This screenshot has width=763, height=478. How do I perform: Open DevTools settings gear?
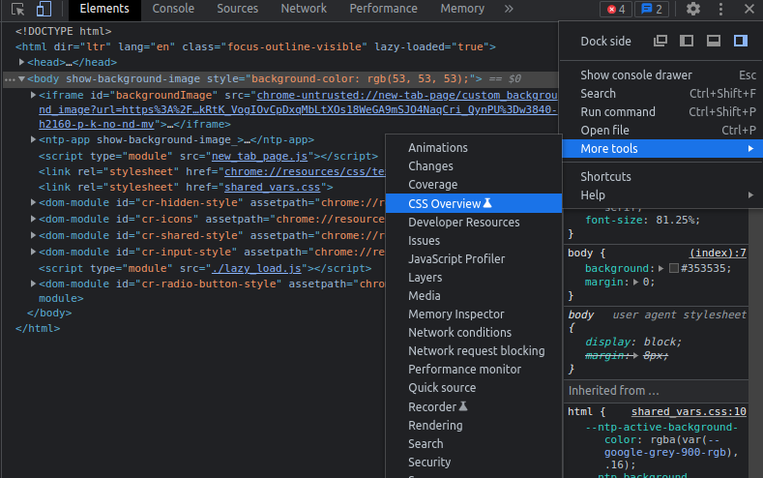[693, 9]
